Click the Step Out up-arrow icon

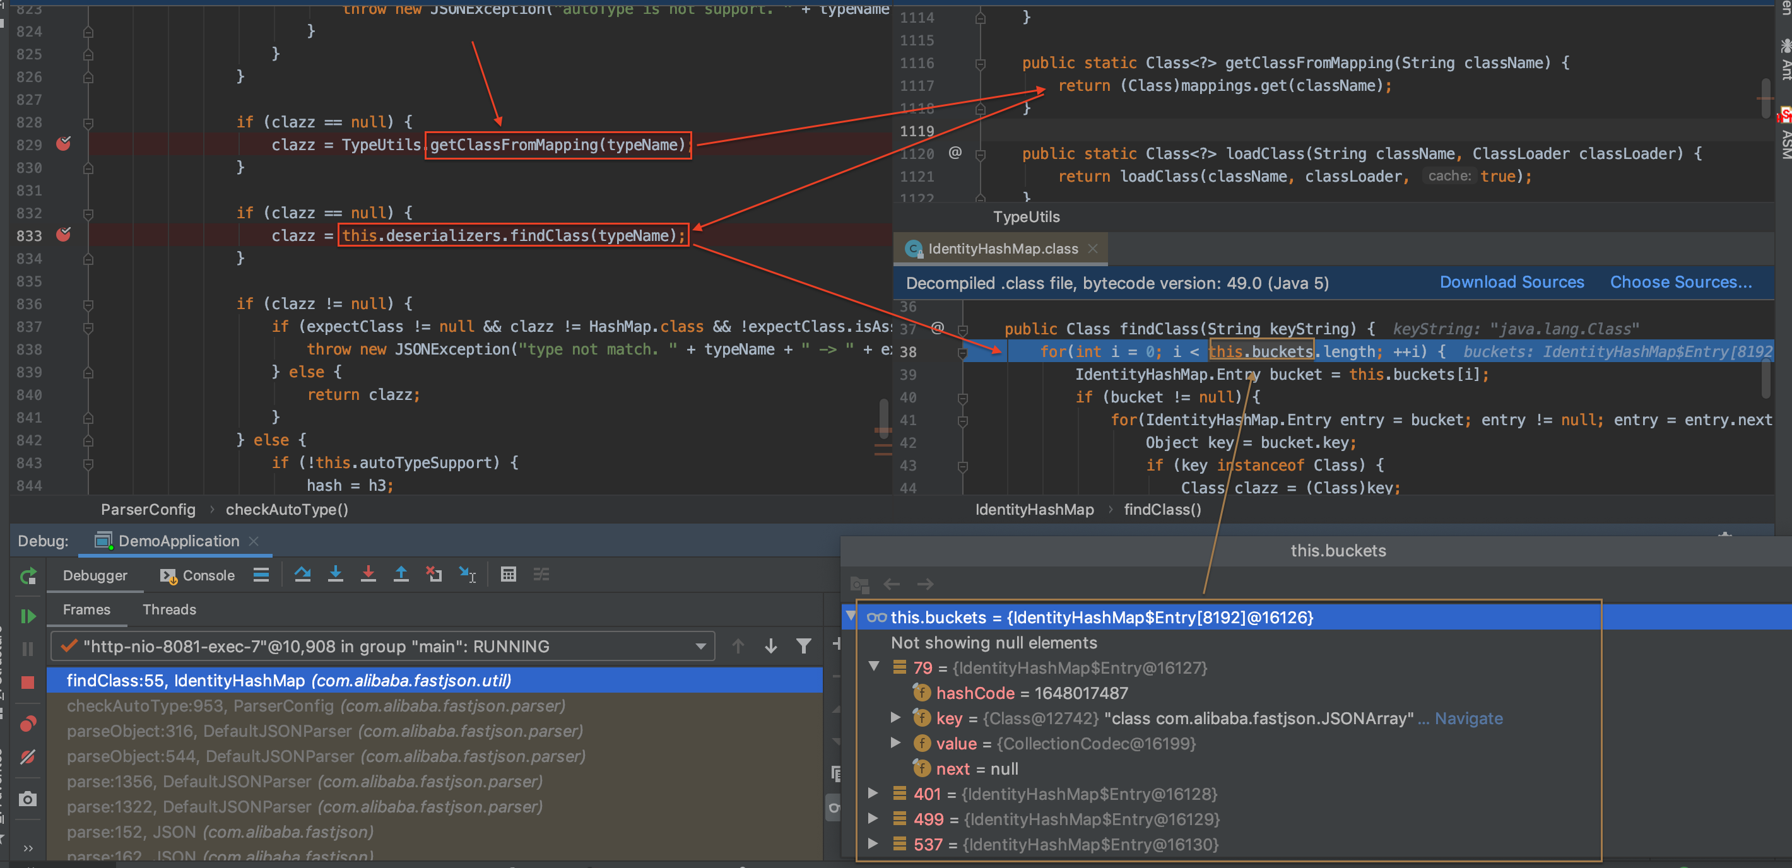click(401, 575)
